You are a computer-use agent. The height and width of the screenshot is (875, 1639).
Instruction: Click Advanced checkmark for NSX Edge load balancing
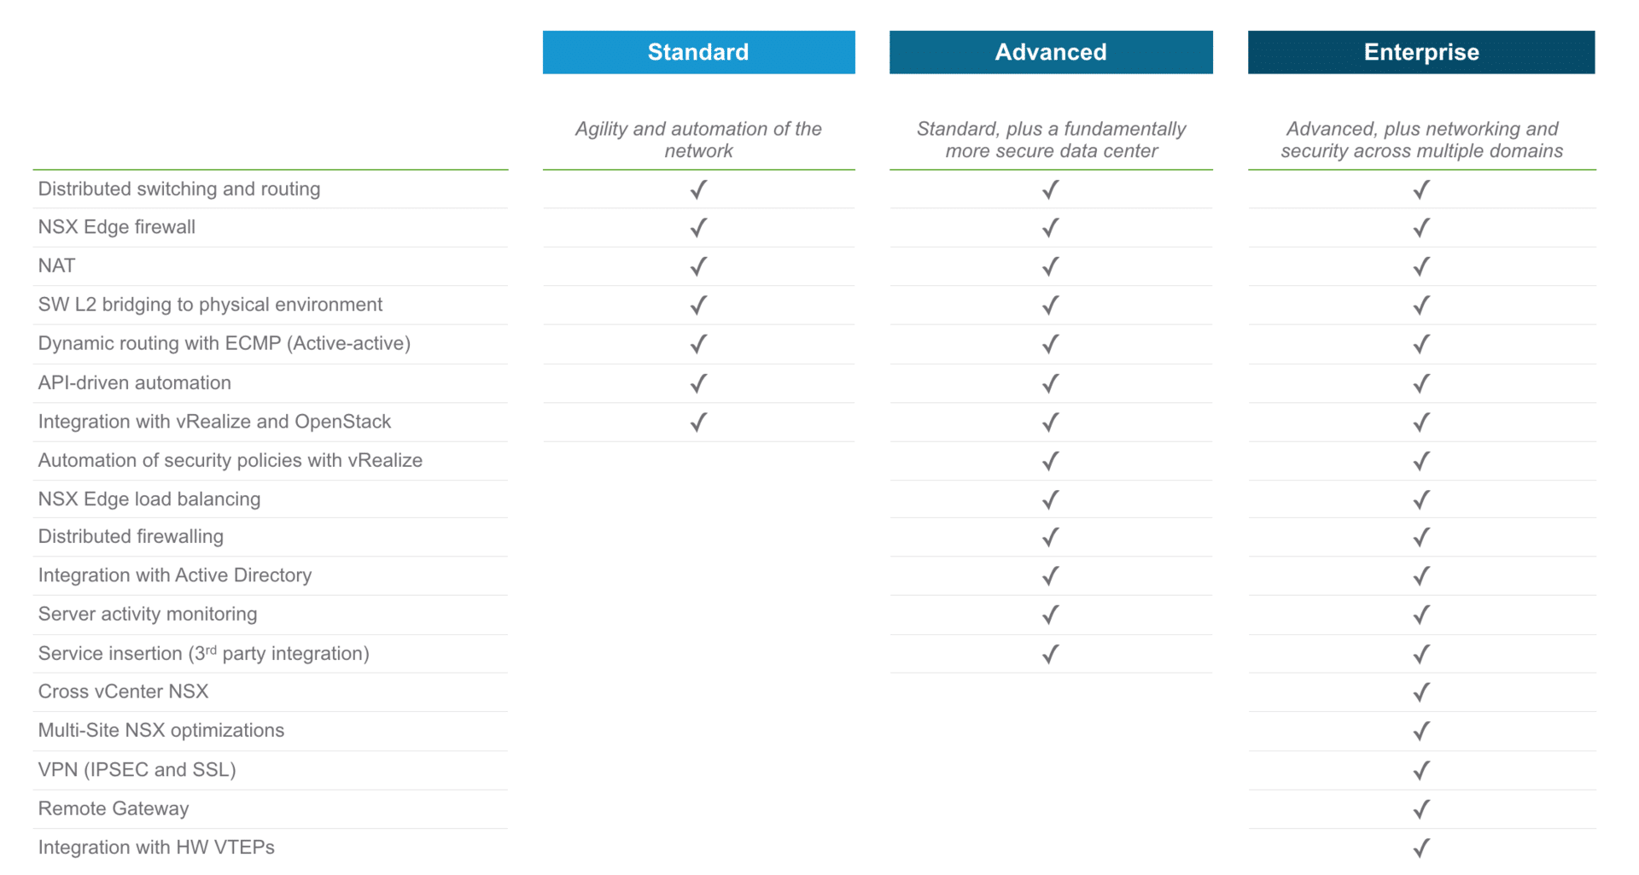tap(1050, 499)
